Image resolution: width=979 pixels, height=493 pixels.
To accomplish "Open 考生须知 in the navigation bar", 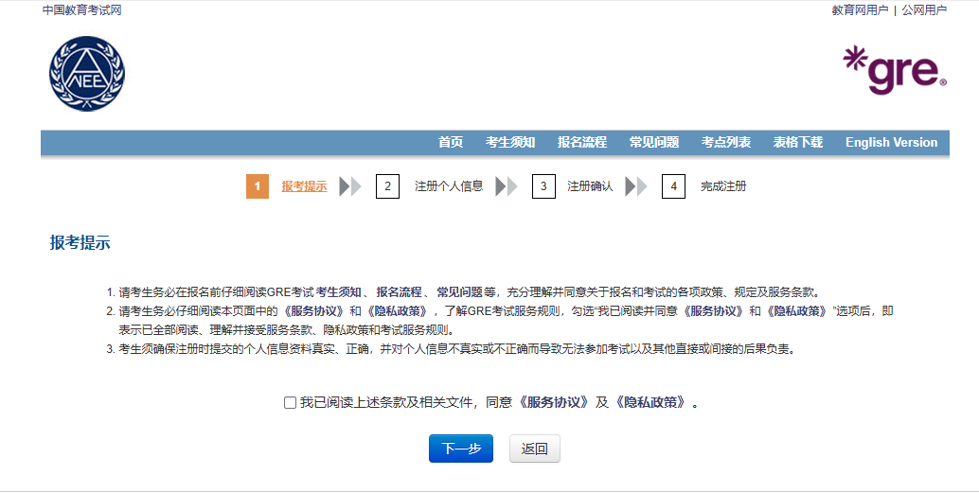I will (510, 142).
